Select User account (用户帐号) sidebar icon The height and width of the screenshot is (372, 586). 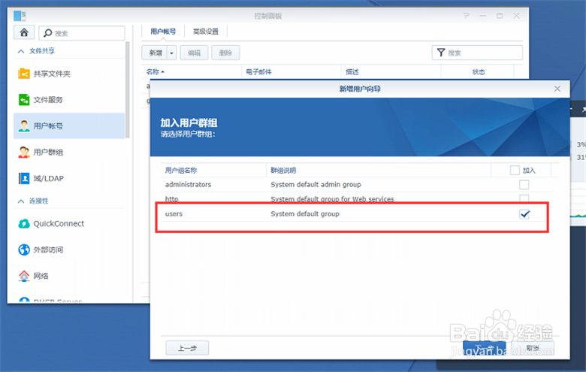[24, 126]
